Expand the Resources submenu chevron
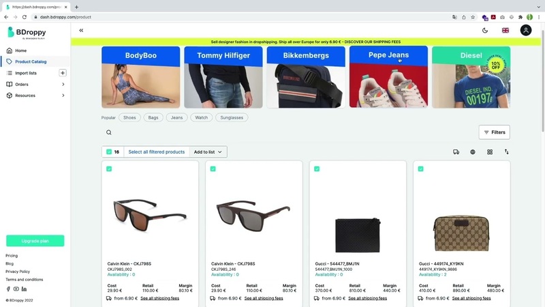545x307 pixels. pos(63,96)
